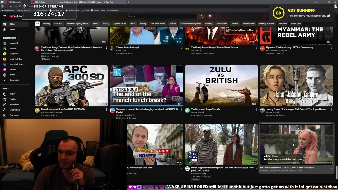
Task: Expand the You section chevron
Action: coord(9,89)
